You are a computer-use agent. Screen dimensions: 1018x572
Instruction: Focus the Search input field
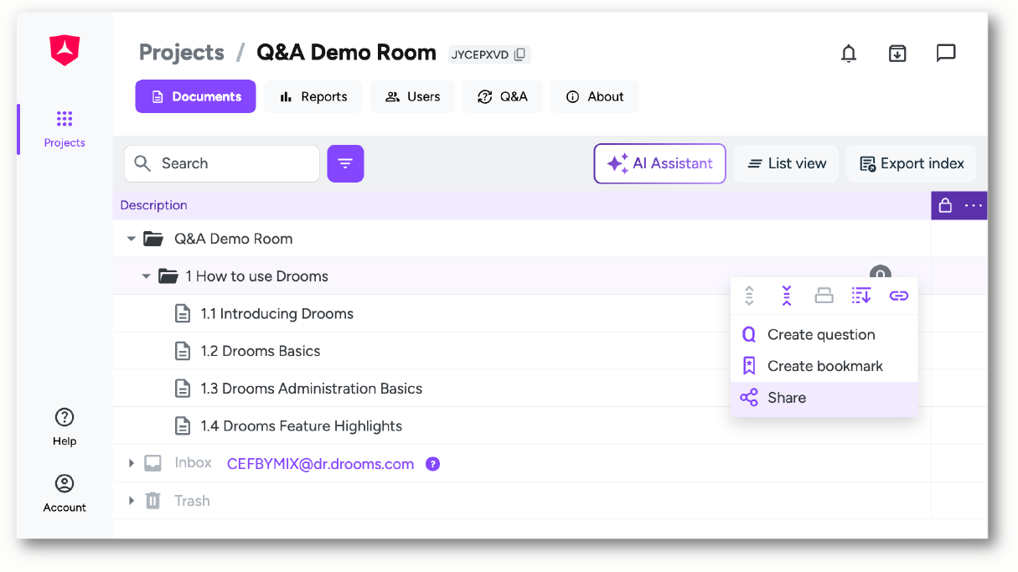tap(222, 163)
